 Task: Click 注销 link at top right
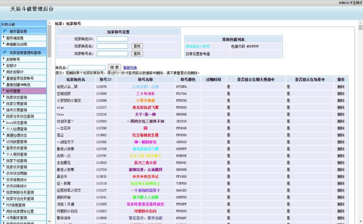point(356,2)
